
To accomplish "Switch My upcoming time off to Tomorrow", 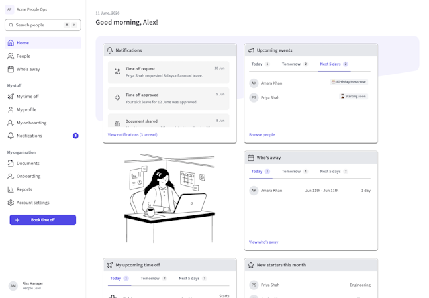I will coord(154,279).
